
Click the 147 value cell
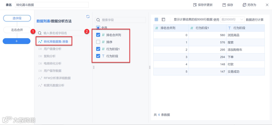pos(208,71)
